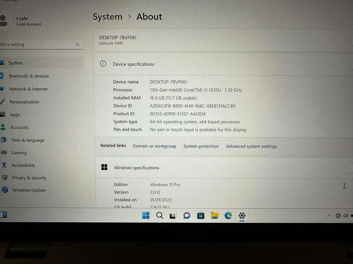Click the Widgets icon on taskbar
The height and width of the screenshot is (264, 353).
pyautogui.click(x=4, y=215)
